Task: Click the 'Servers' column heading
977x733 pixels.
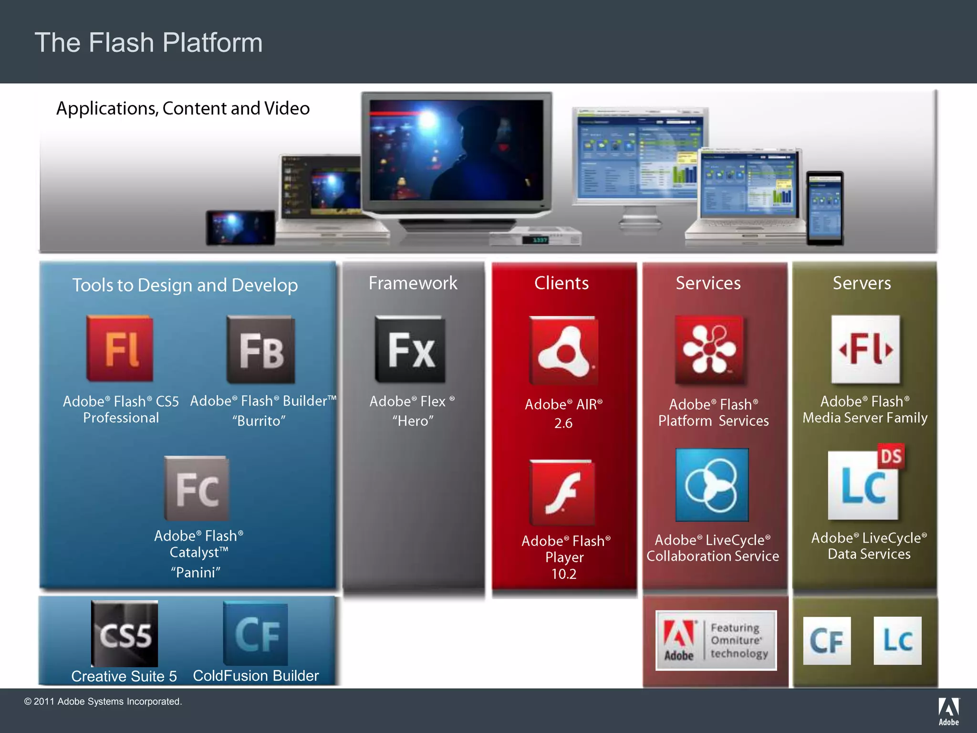Action: tap(862, 283)
